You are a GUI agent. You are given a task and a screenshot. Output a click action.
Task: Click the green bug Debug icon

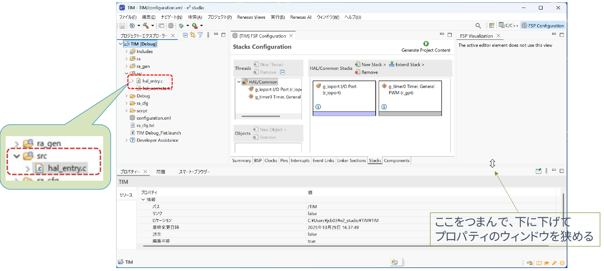tap(181, 26)
